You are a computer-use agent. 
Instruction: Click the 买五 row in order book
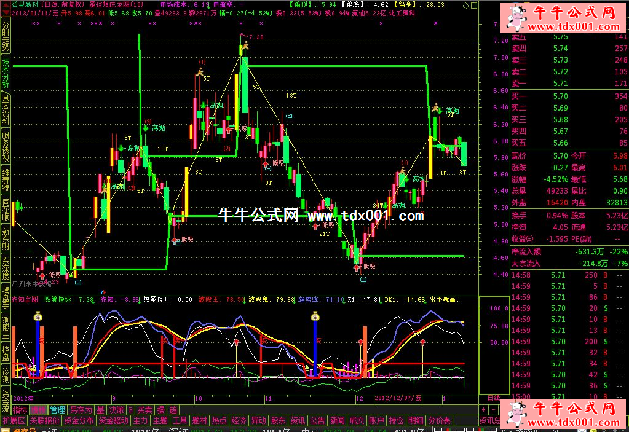pos(569,143)
